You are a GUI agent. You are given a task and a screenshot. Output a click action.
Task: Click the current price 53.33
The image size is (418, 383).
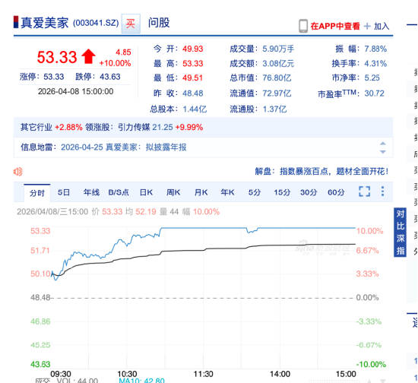point(57,57)
